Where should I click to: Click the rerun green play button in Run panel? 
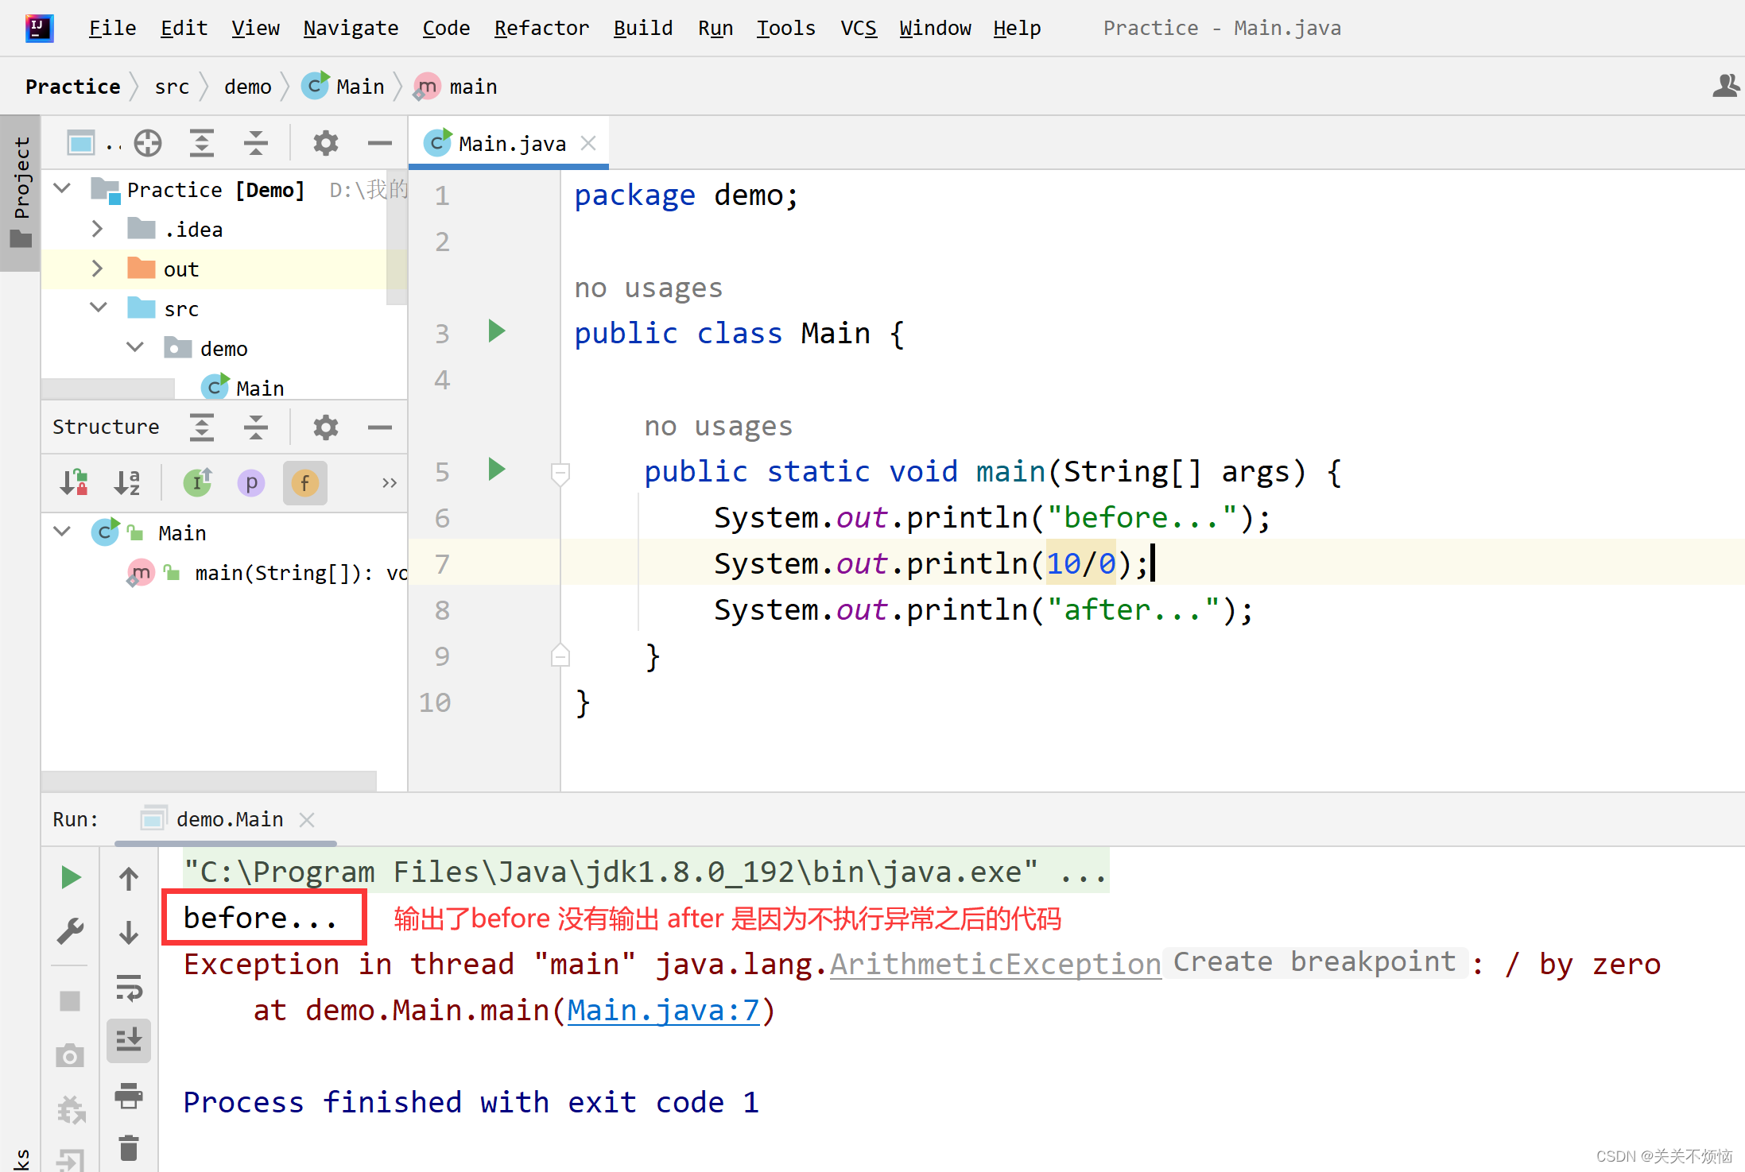(x=71, y=878)
